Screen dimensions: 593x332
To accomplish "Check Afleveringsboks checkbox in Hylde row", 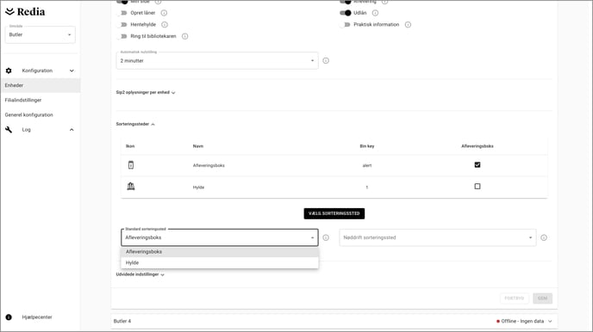I will [478, 187].
